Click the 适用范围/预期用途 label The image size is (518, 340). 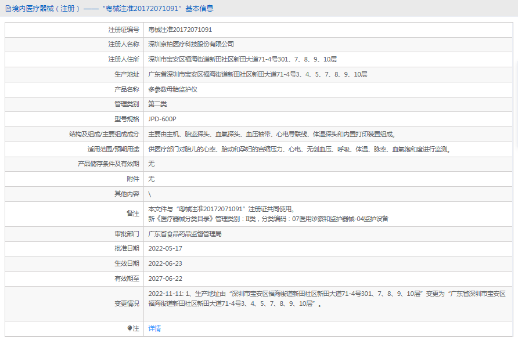(x=113, y=150)
